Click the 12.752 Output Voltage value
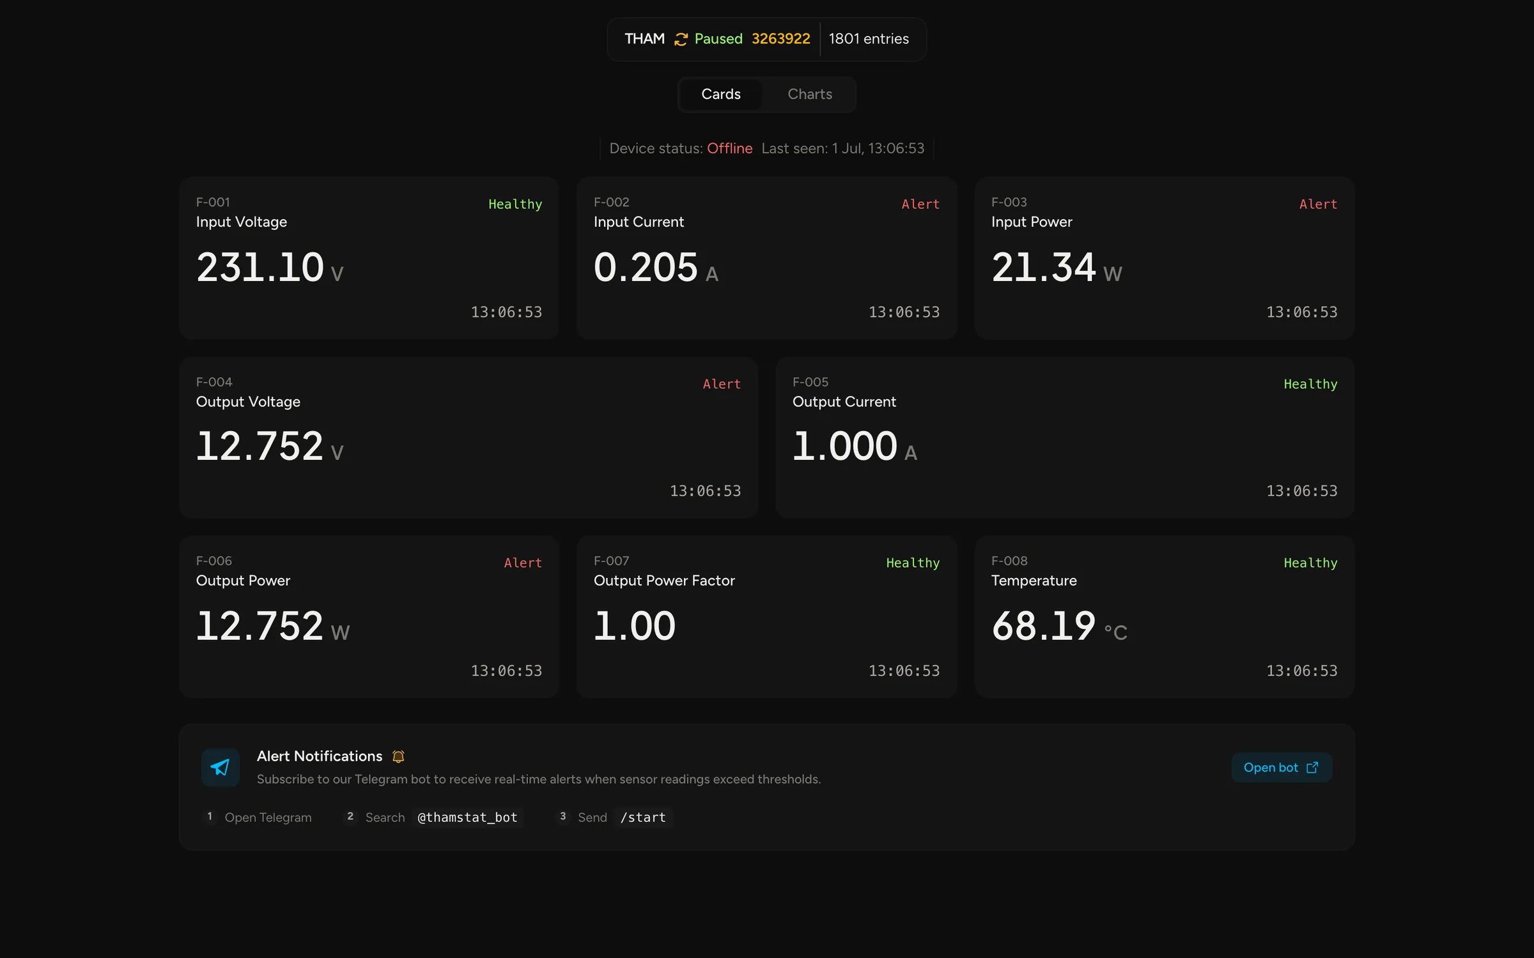The height and width of the screenshot is (958, 1534). [260, 446]
